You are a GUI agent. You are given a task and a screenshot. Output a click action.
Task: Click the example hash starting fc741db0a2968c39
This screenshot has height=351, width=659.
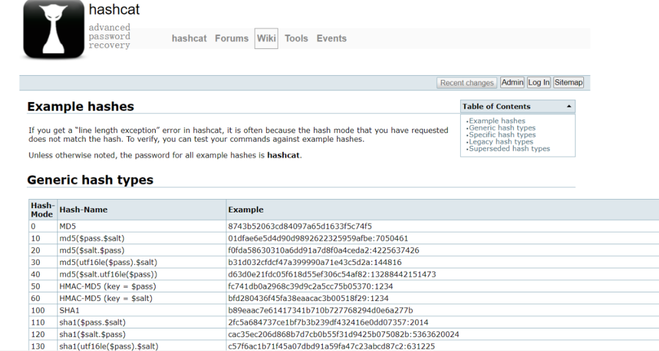tap(311, 286)
